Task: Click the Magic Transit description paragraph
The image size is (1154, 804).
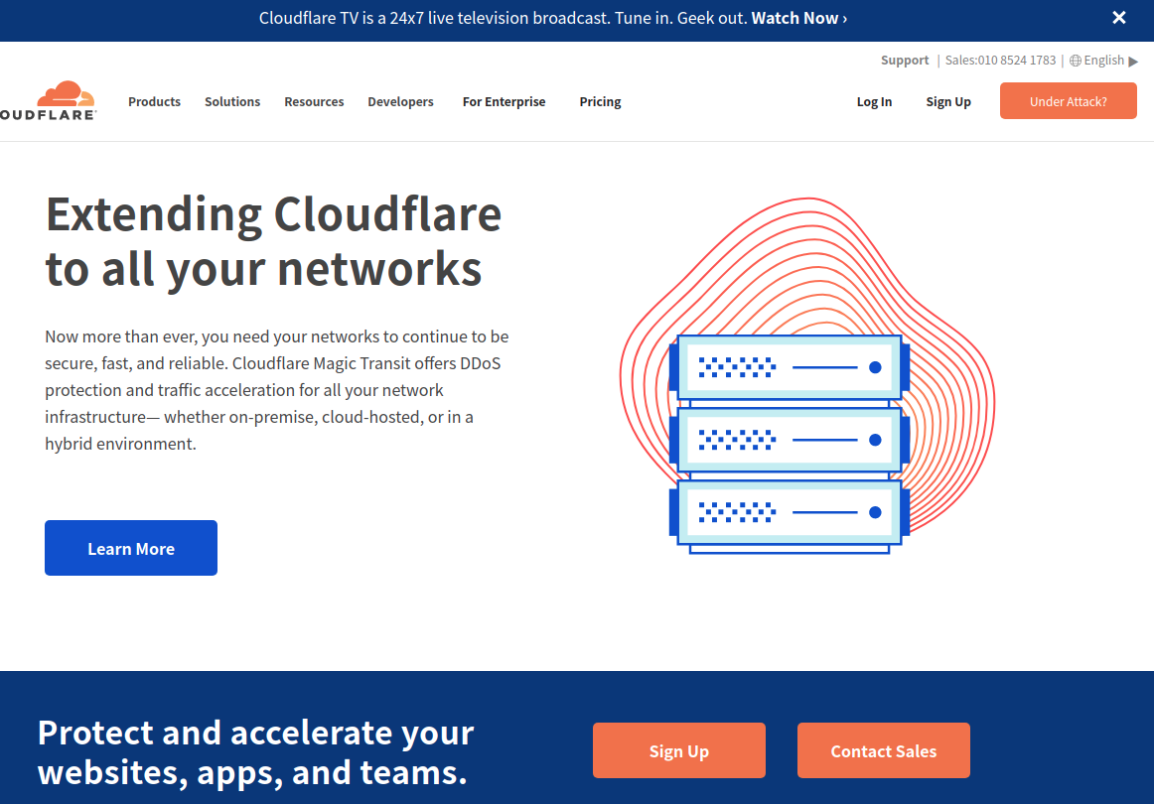Action: pos(277,390)
